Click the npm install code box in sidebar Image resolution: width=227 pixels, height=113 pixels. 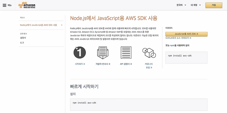[186, 57]
